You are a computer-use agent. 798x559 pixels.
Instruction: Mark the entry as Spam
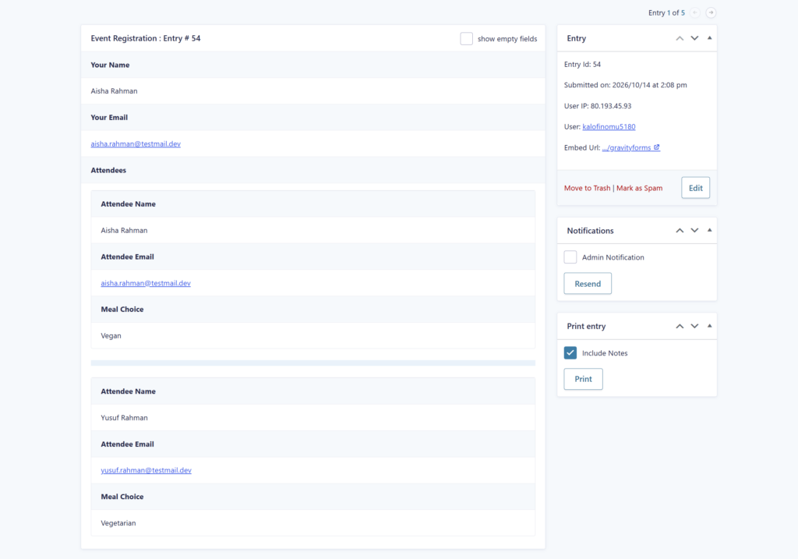pyautogui.click(x=640, y=188)
